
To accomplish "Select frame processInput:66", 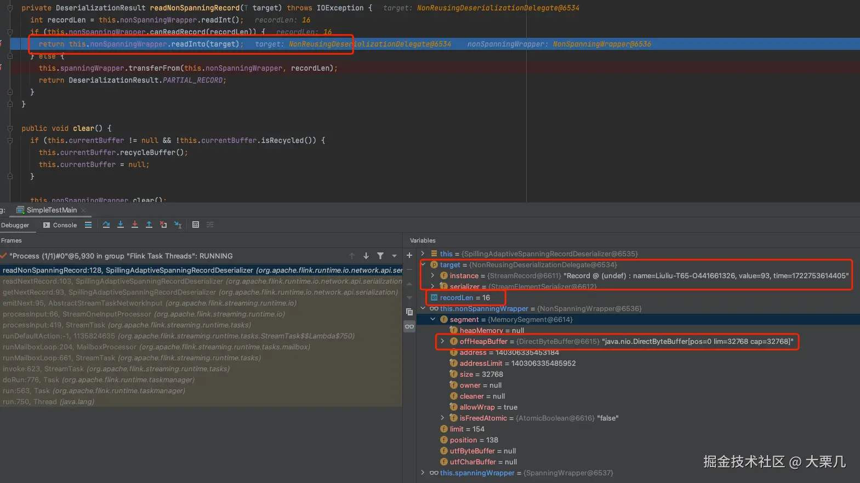I will [x=201, y=314].
